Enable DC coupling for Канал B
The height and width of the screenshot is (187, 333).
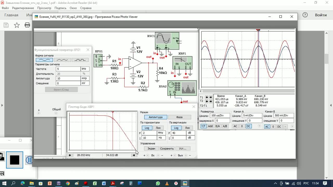[x=279, y=126]
